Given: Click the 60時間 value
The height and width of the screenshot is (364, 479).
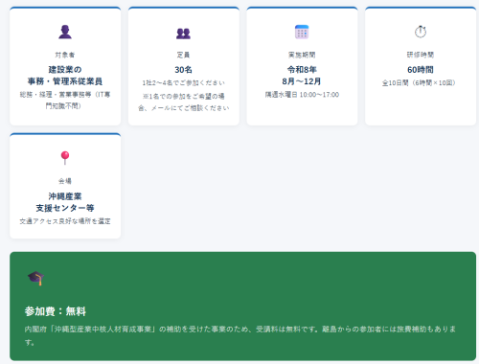Looking at the screenshot, I should [421, 70].
